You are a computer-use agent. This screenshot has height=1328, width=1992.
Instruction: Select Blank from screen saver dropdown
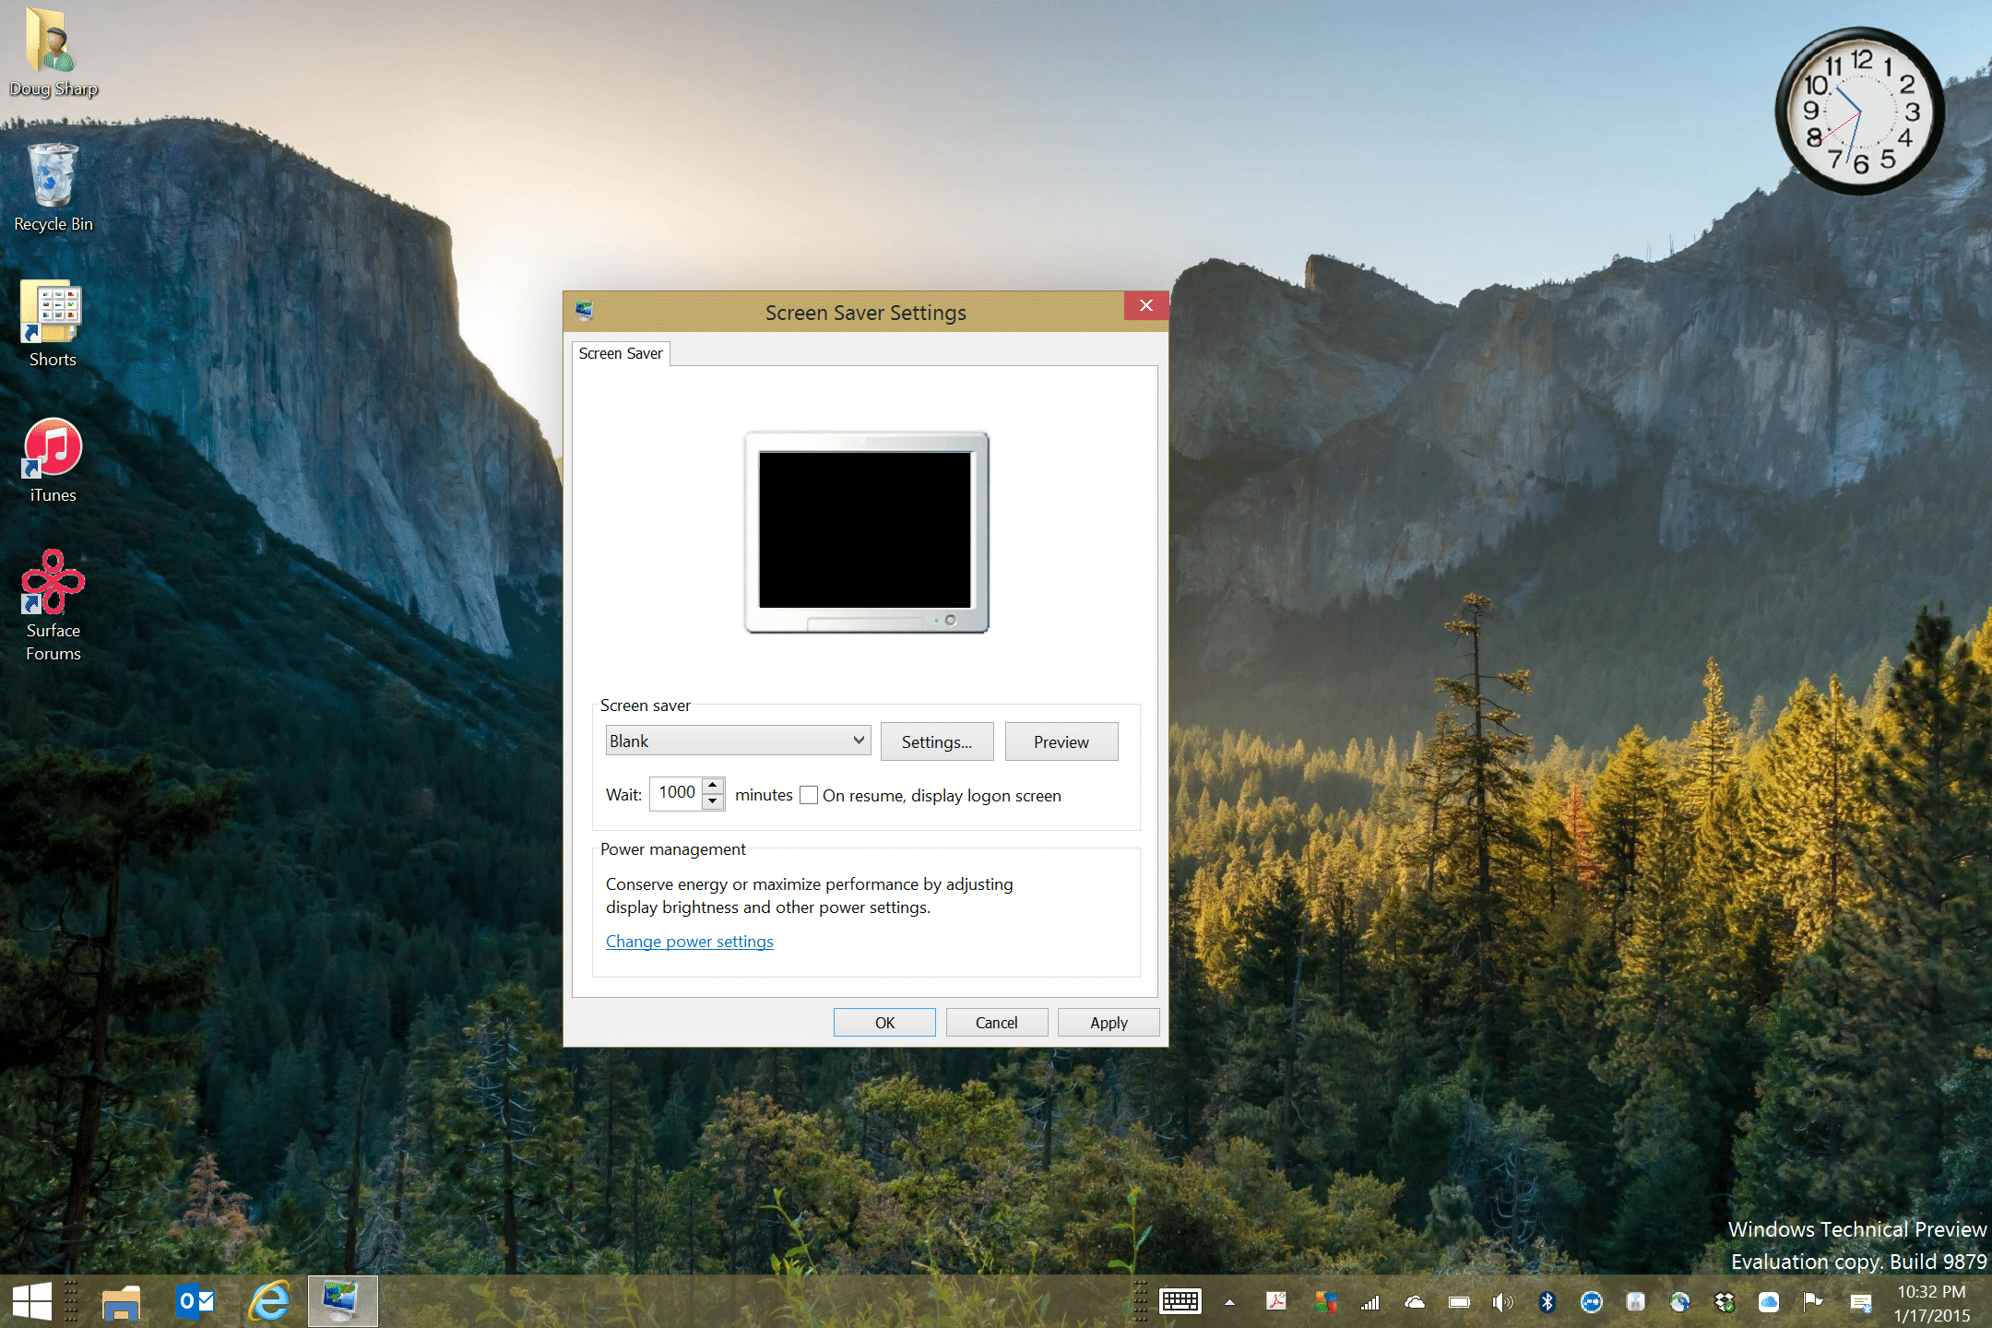pos(735,740)
